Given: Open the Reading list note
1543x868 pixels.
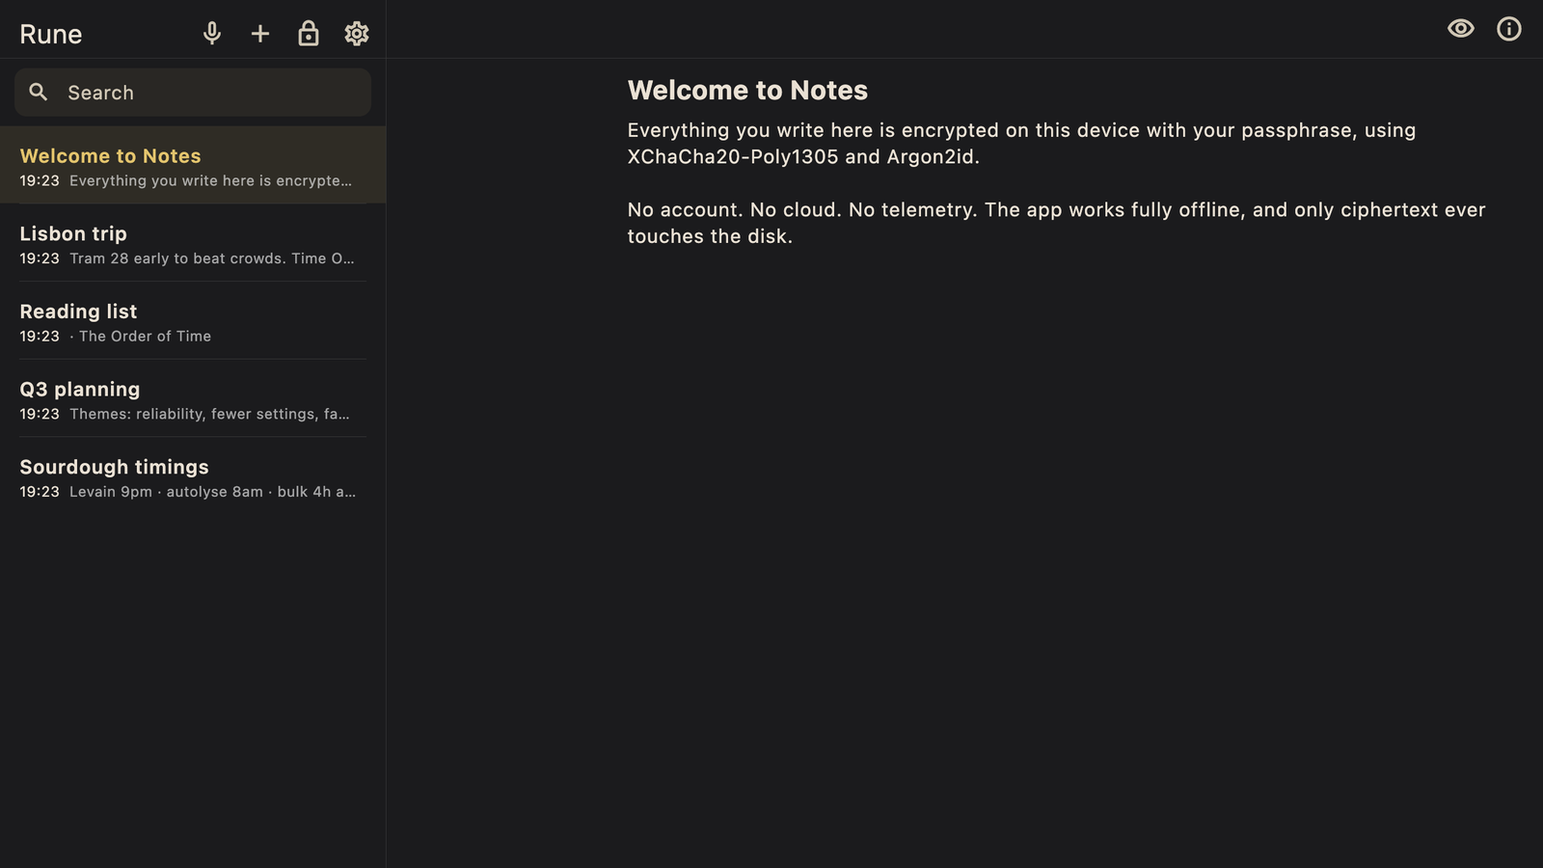Looking at the screenshot, I should (193, 321).
